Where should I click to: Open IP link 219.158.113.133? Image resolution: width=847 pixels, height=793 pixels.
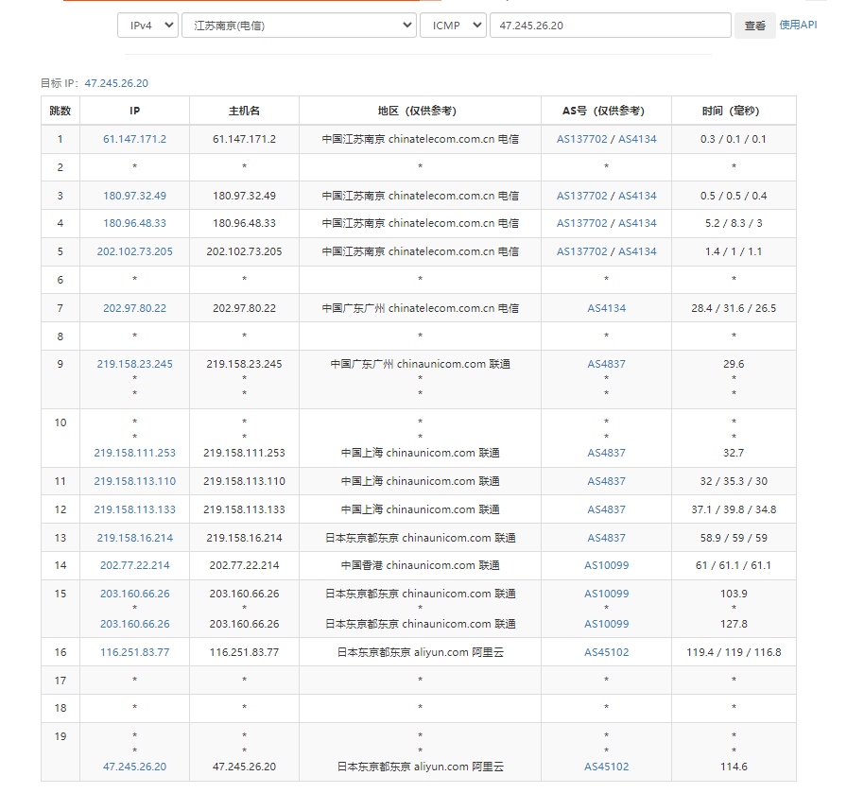click(x=134, y=509)
